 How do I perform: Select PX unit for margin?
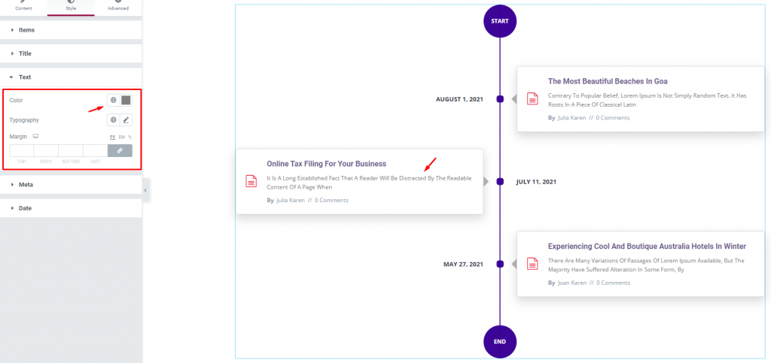[112, 137]
